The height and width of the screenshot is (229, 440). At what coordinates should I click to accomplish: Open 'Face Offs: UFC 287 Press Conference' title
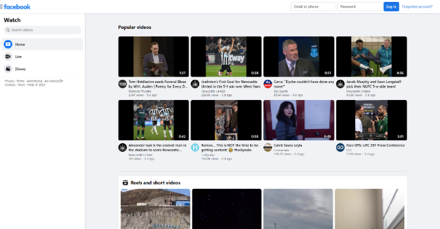coord(375,145)
